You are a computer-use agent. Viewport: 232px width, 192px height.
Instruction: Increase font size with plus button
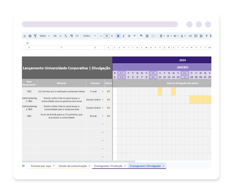click(x=112, y=36)
